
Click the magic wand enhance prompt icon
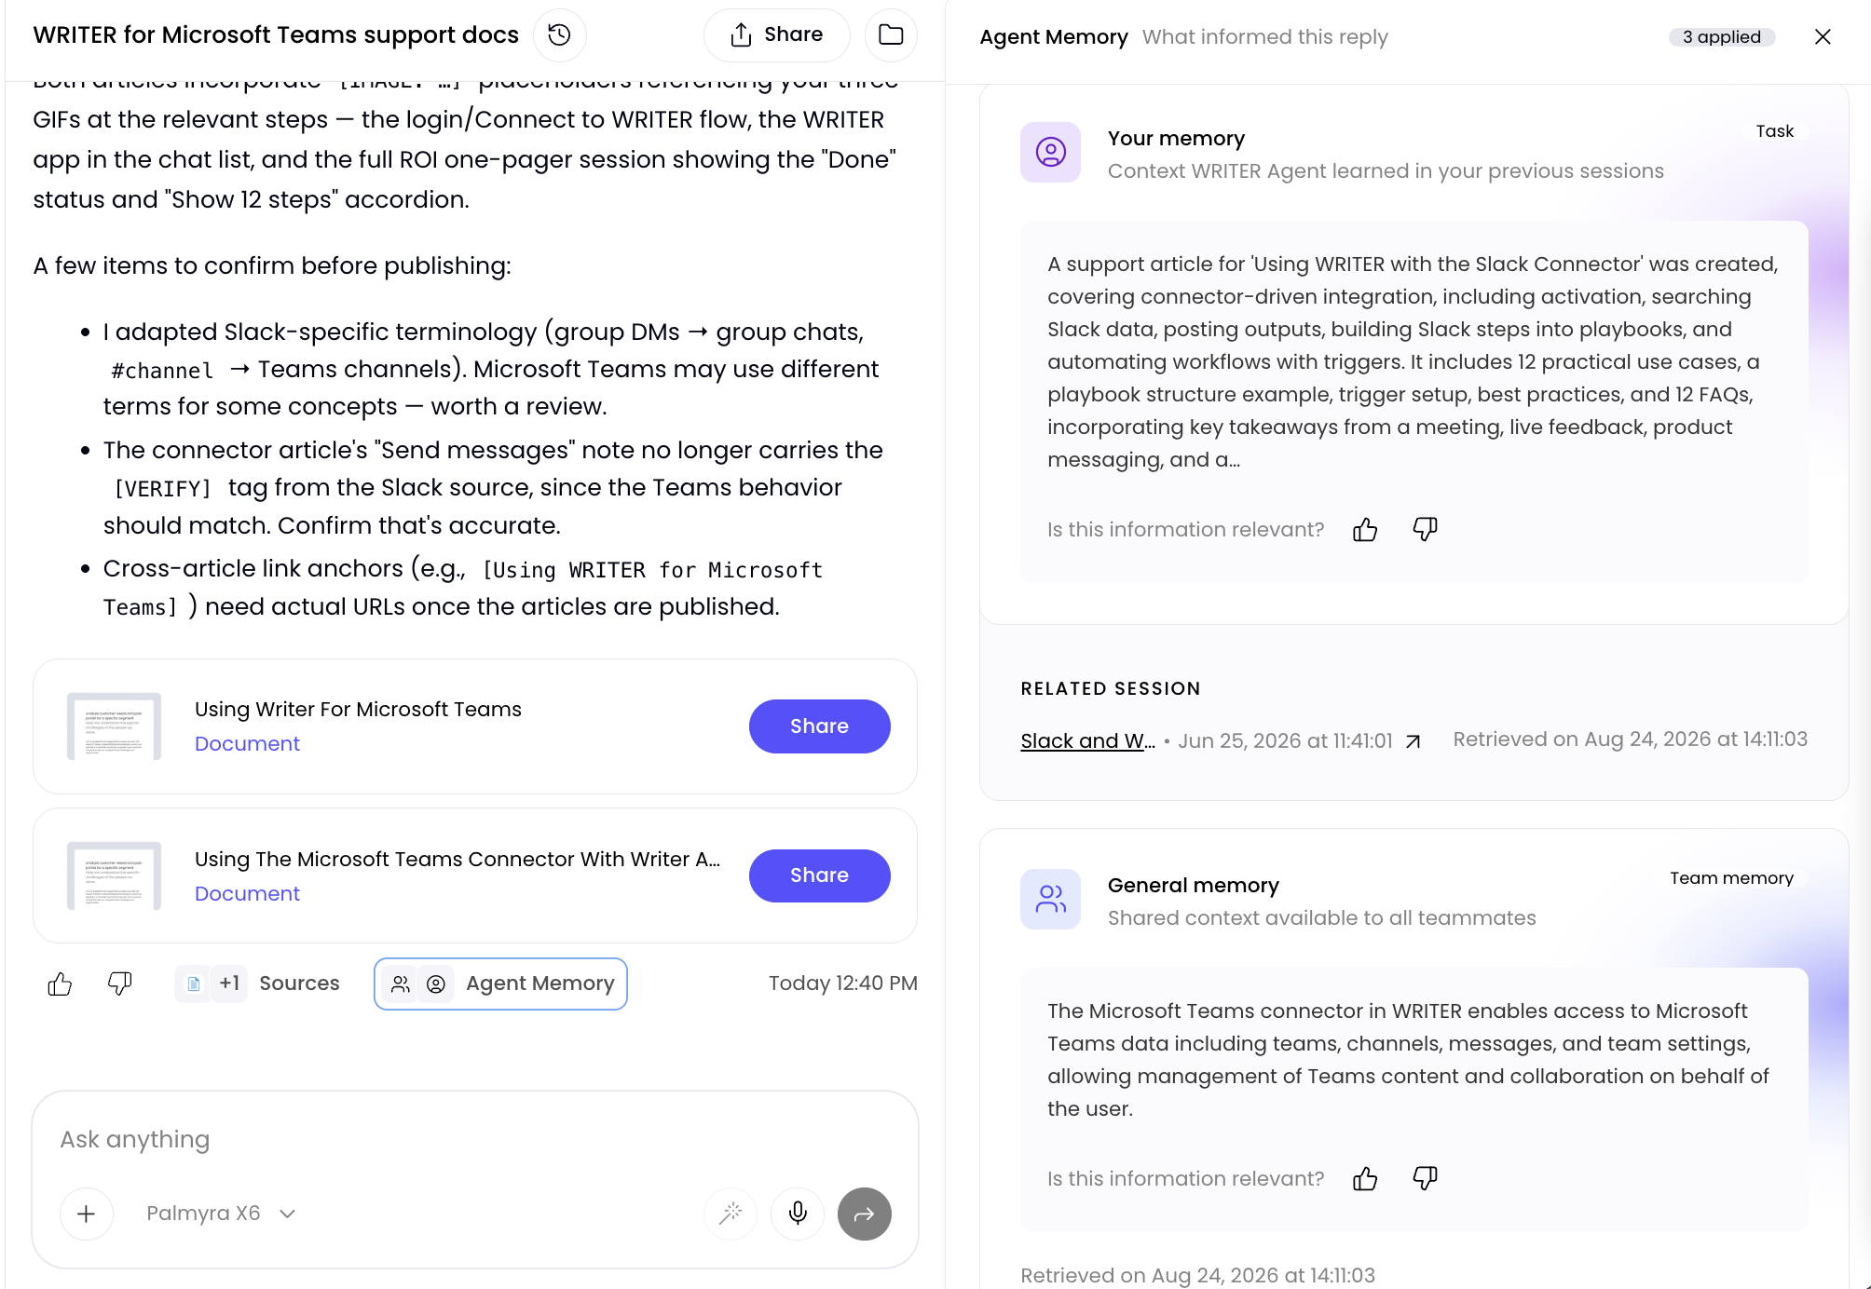731,1214
